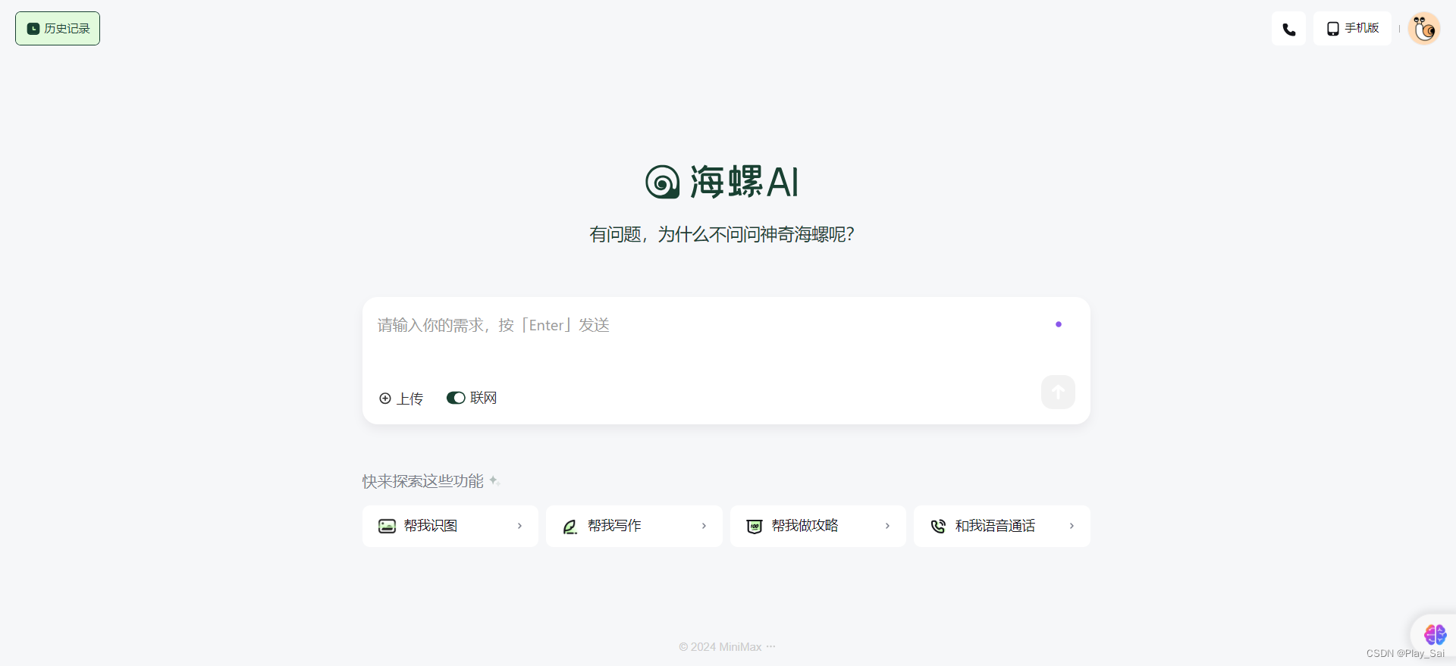Open the 帮我识图 feature card
Screen dimensions: 1456x666
pos(450,526)
